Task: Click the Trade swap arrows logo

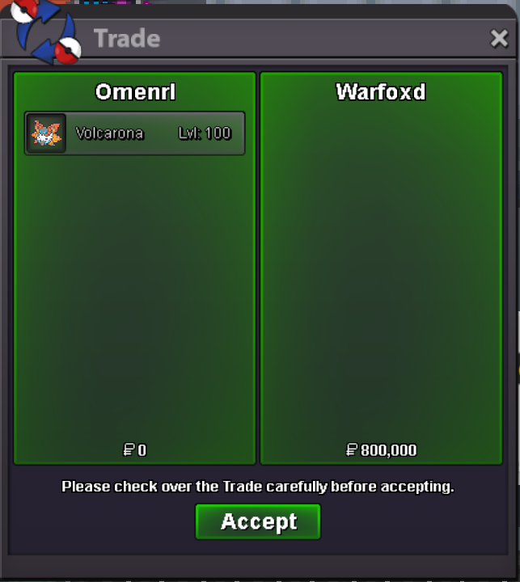Action: (x=46, y=32)
